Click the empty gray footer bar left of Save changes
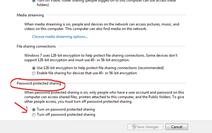 61,127
